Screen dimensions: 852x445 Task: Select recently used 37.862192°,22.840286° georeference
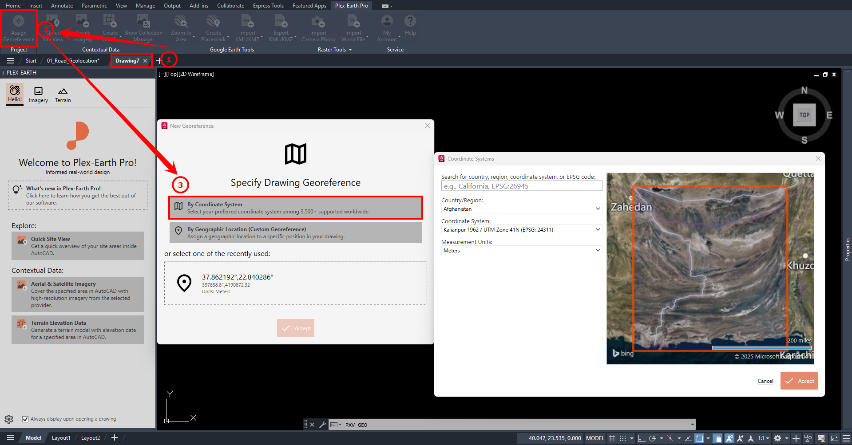pyautogui.click(x=296, y=283)
